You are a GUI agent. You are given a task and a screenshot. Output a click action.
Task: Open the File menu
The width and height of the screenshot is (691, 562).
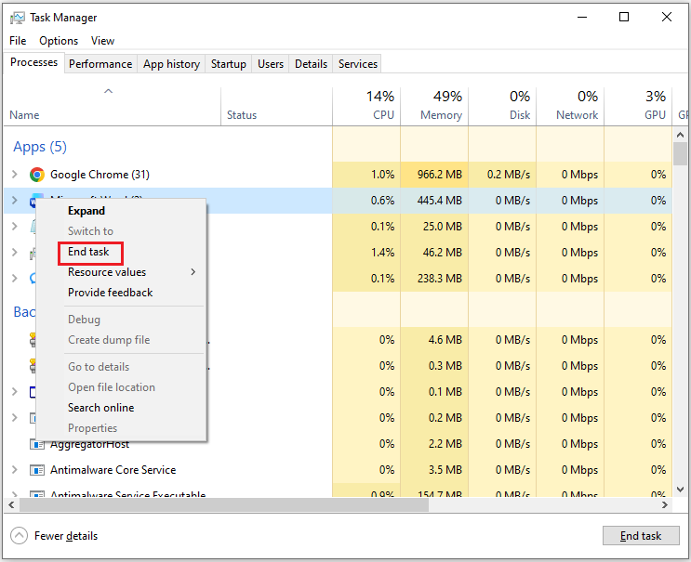click(18, 41)
